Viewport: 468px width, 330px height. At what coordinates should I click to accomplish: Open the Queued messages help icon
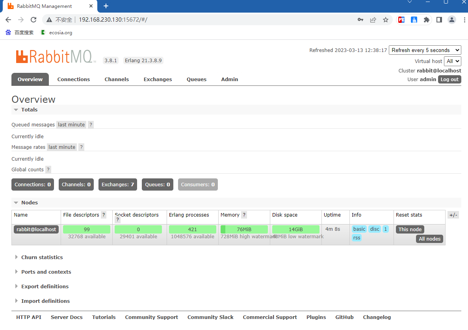(x=90, y=124)
